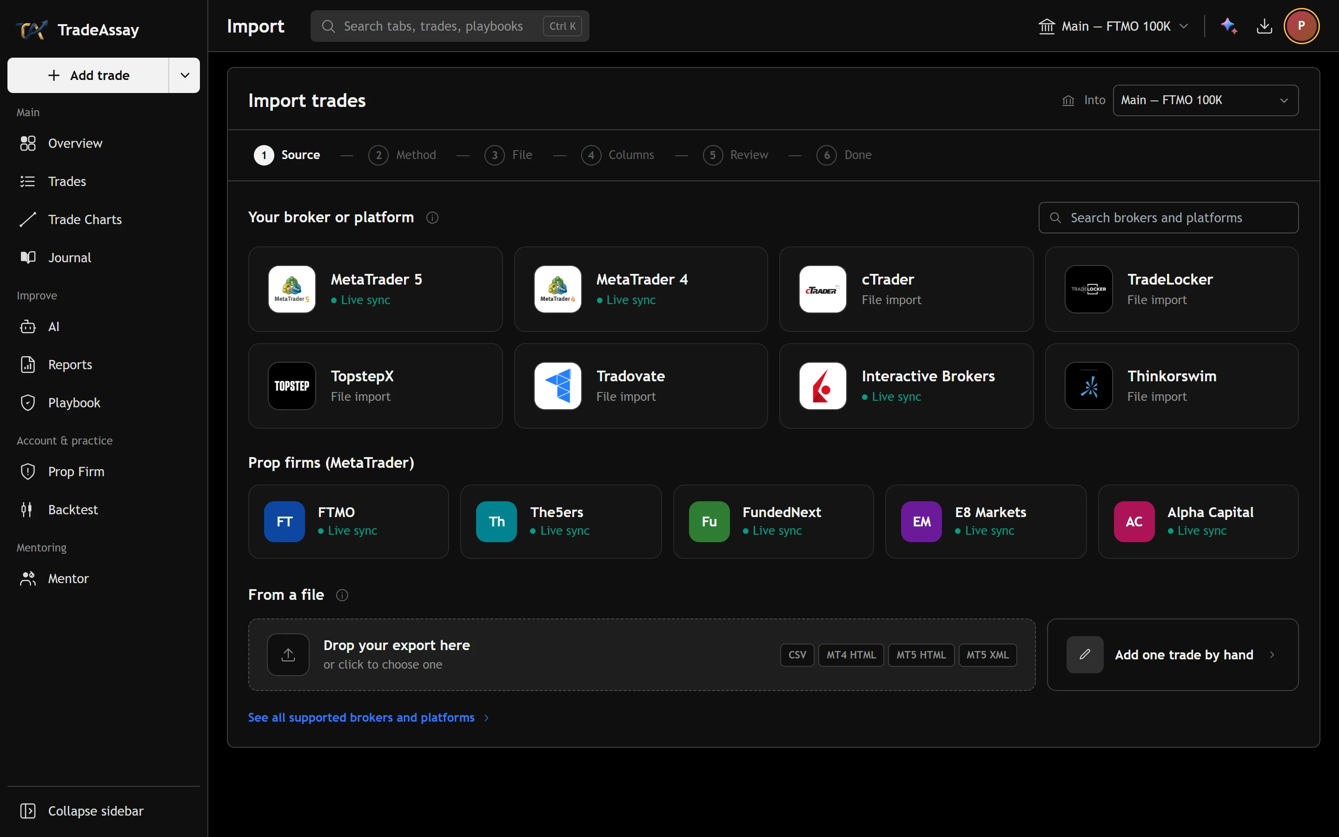Viewport: 1339px width, 837px height.
Task: Click the info icon beside From a file
Action: tap(342, 595)
